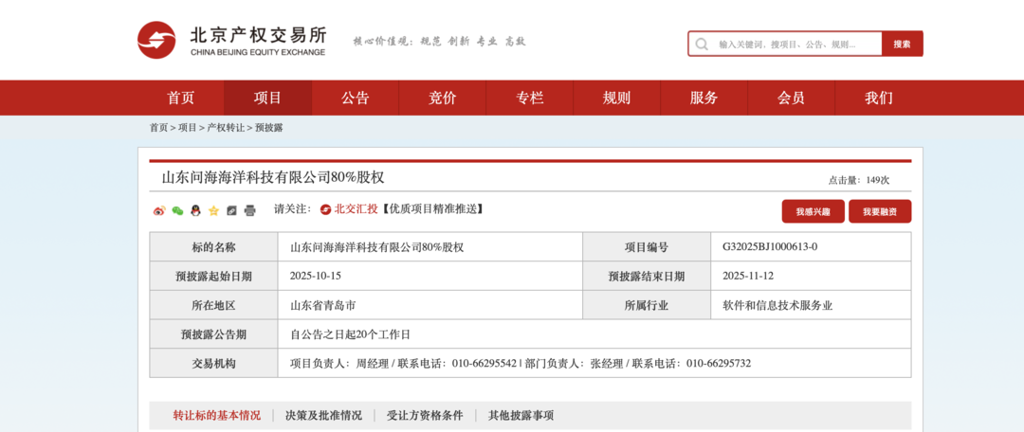Switch to the 决策及批准情况 tab
This screenshot has height=432, width=1024.
point(323,415)
